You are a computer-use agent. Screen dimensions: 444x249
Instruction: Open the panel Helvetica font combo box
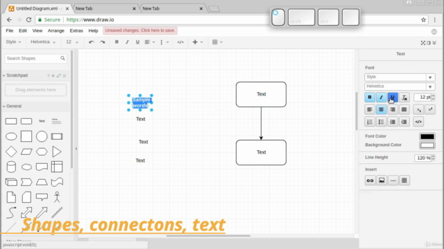[400, 86]
